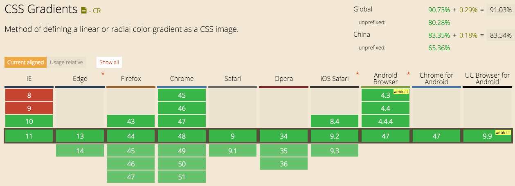Click the red asterisk note next to iOS Safari
This screenshot has height=186, width=515.
358,74
